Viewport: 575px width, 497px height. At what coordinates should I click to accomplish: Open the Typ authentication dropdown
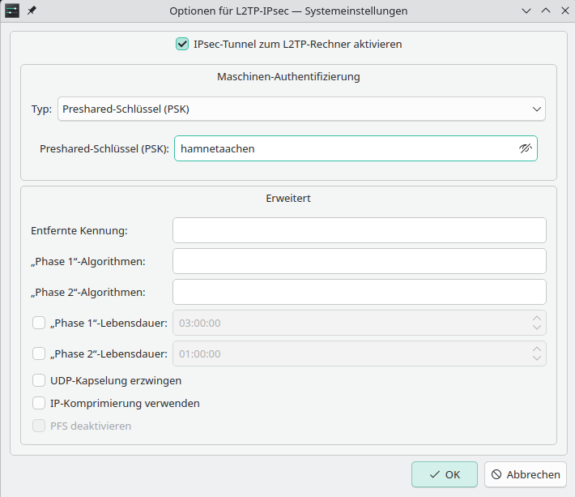tap(301, 109)
